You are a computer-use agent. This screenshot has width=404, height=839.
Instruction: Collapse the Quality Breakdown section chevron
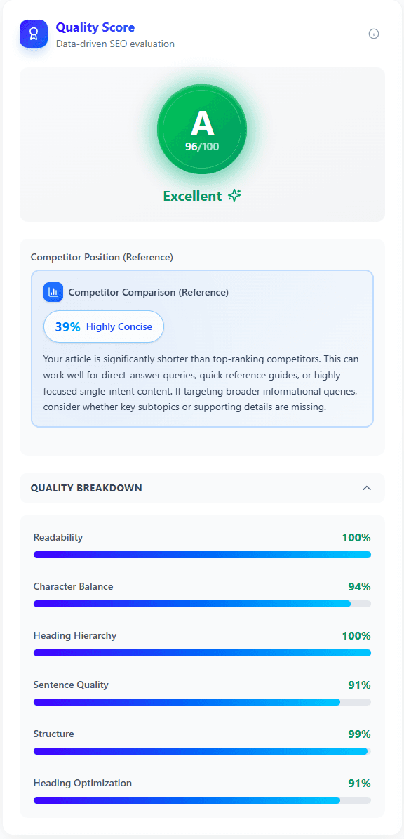tap(367, 487)
